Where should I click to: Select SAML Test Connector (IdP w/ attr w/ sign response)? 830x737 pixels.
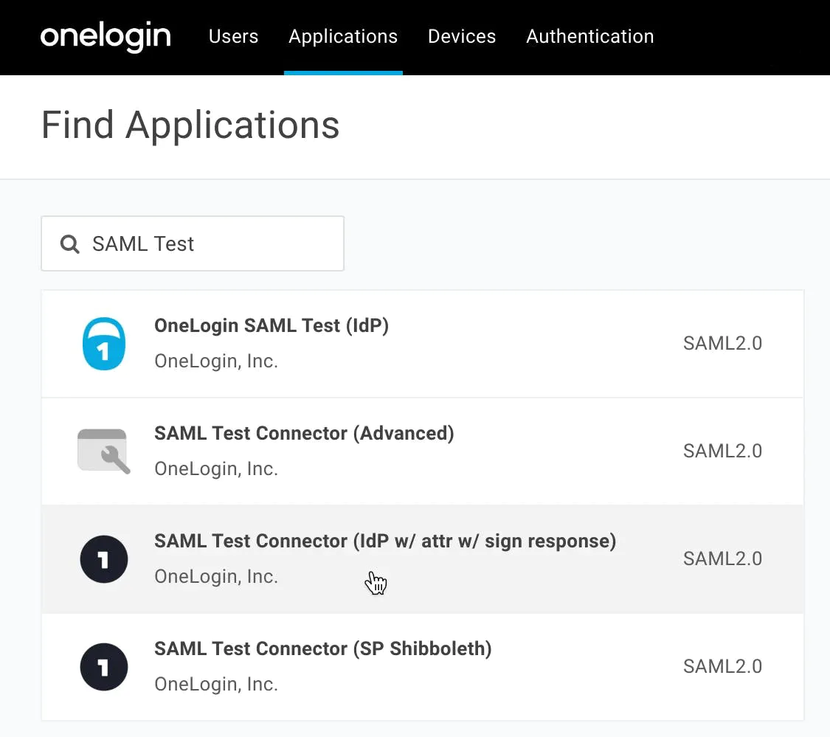423,559
